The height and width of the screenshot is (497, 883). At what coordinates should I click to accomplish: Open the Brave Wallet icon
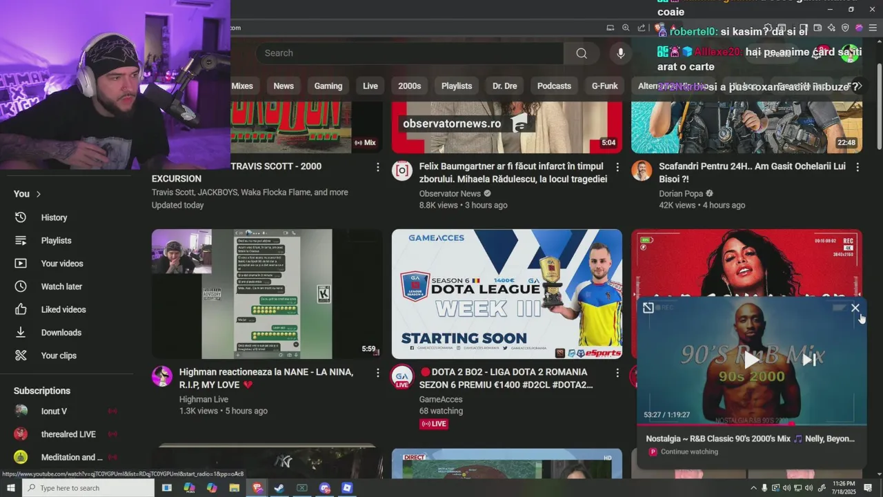[817, 28]
